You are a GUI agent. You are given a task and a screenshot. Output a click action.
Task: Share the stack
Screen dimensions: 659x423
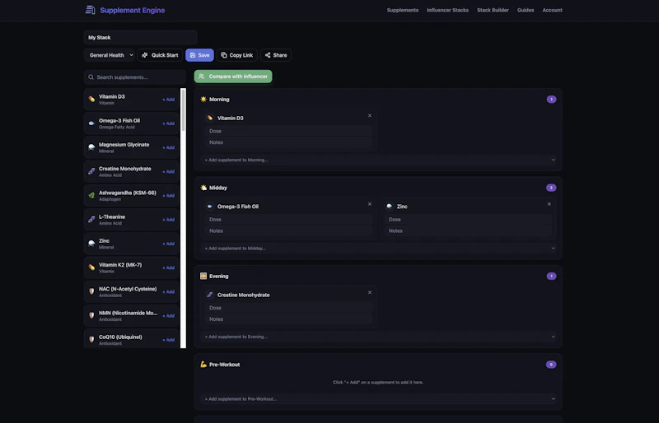[276, 55]
